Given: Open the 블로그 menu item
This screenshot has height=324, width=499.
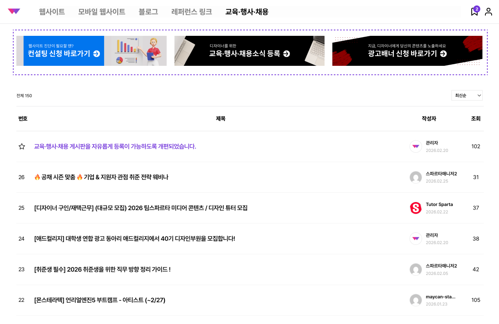Looking at the screenshot, I should [x=148, y=12].
